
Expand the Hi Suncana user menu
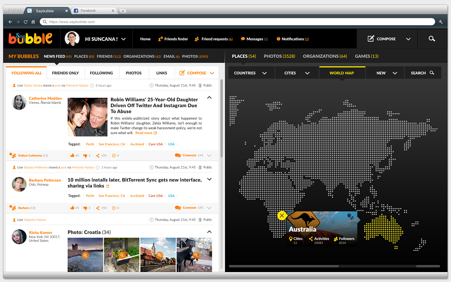point(124,39)
